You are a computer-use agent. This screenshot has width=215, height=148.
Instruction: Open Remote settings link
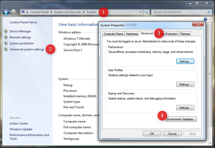pyautogui.click(x=20, y=37)
